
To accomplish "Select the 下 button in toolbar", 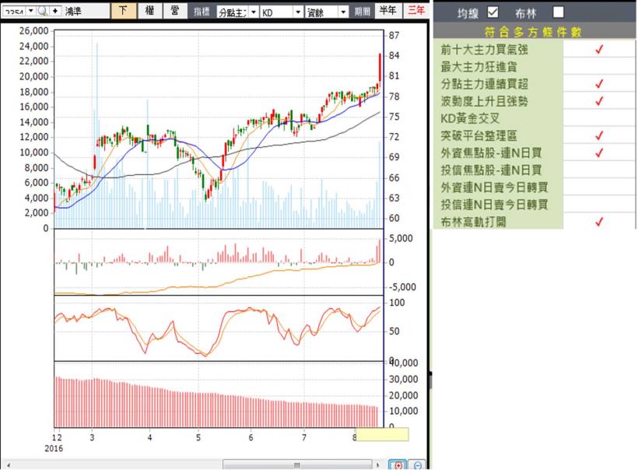I will (x=123, y=11).
